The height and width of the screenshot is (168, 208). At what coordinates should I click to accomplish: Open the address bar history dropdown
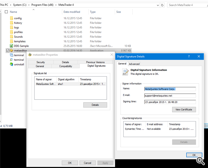click(x=158, y=5)
